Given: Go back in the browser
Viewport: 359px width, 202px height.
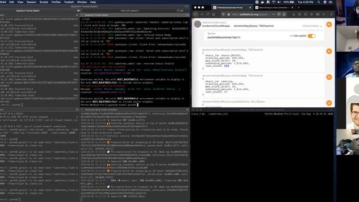Looking at the screenshot, I should click(x=196, y=14).
